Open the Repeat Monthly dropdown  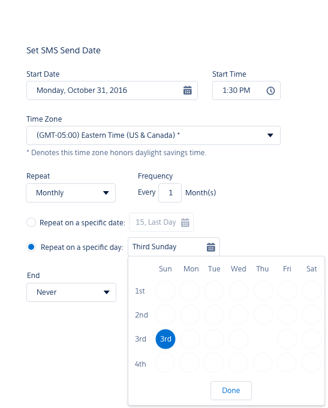click(71, 193)
